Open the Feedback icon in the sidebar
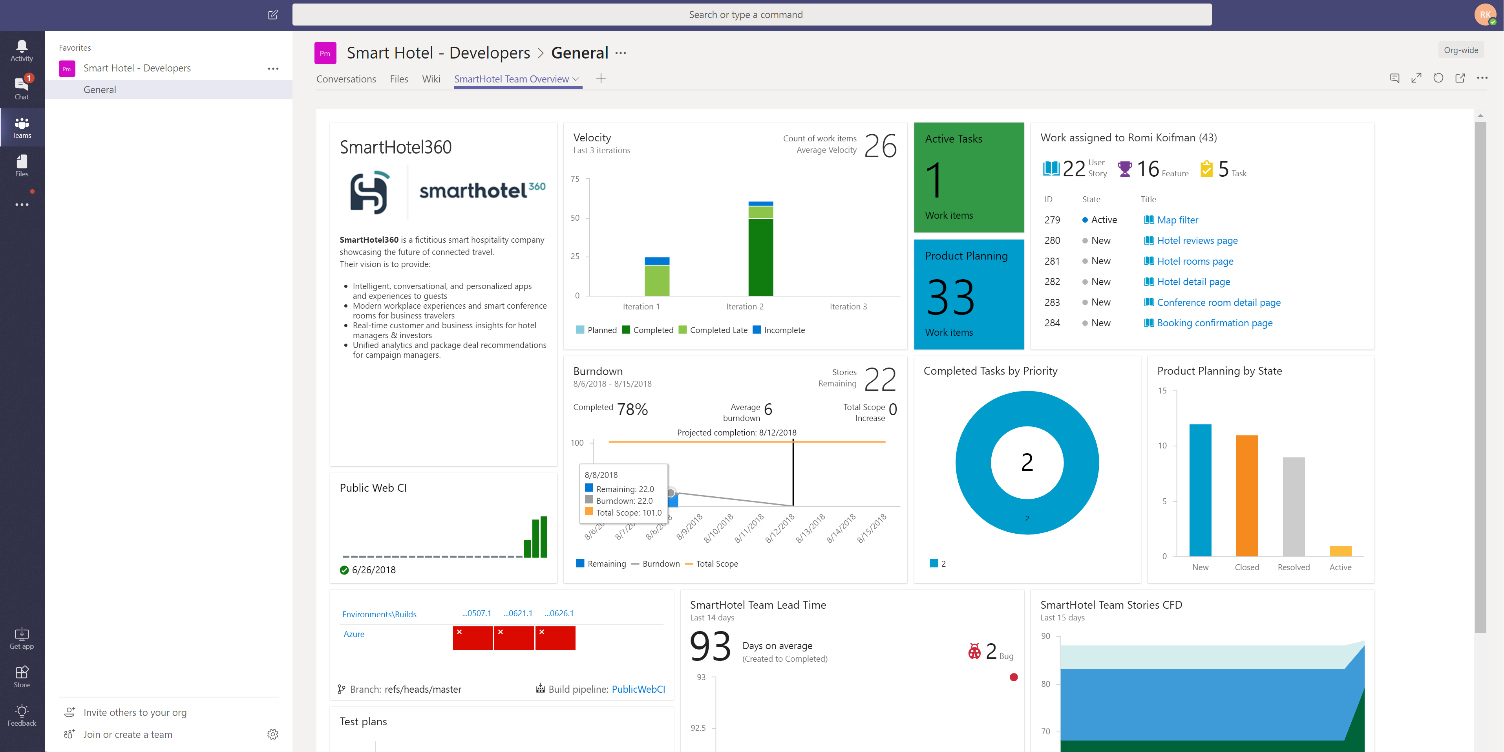1504x752 pixels. 22,714
